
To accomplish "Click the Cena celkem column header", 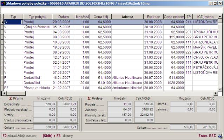I will pos(174,17).
